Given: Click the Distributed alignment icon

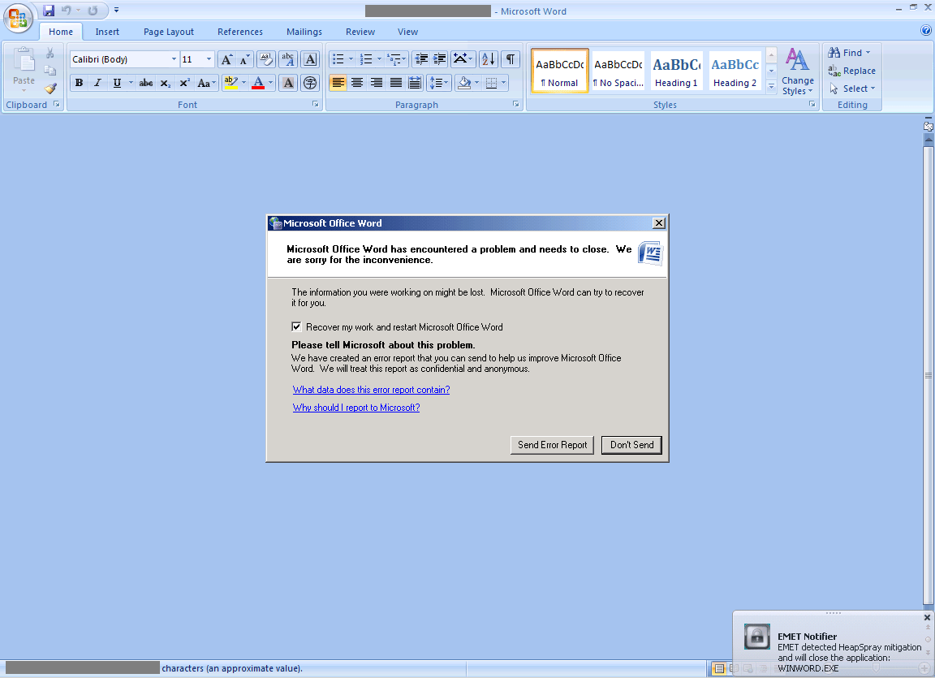Looking at the screenshot, I should [x=415, y=83].
